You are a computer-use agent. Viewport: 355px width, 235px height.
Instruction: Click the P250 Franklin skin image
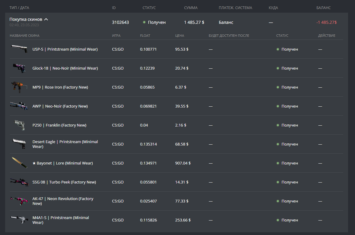coord(19,125)
